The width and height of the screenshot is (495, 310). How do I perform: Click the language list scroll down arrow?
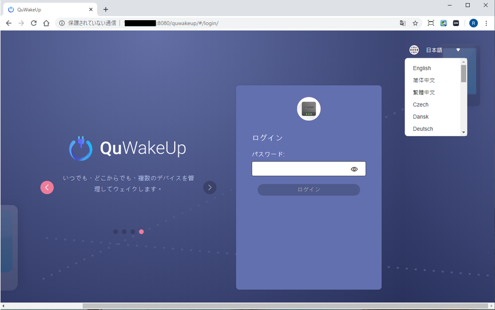pos(464,132)
